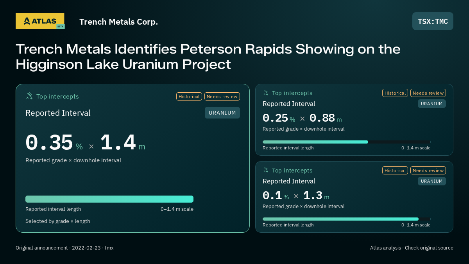The image size is (469, 264).
Task: Click 'Reported interval length' on the 0.1% card
Action: pyautogui.click(x=288, y=225)
